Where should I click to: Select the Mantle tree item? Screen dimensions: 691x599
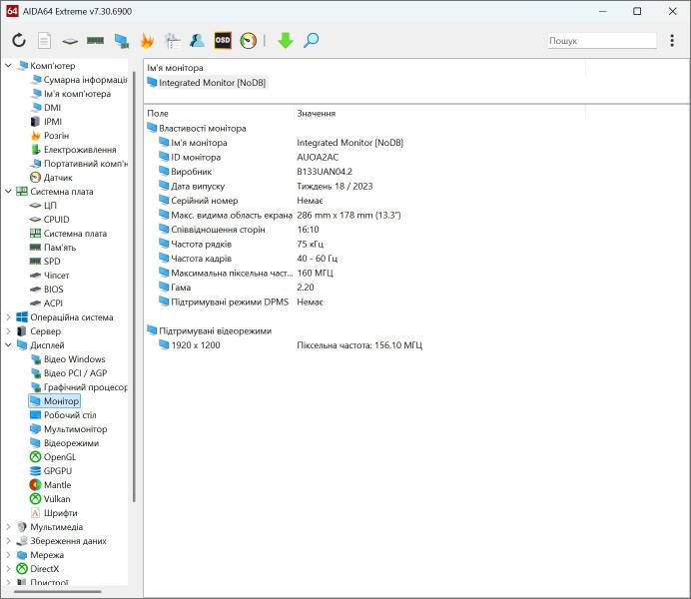coord(51,485)
